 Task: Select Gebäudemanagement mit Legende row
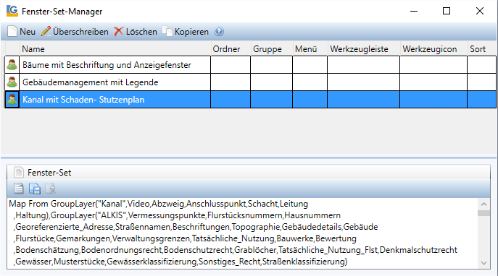(x=251, y=82)
